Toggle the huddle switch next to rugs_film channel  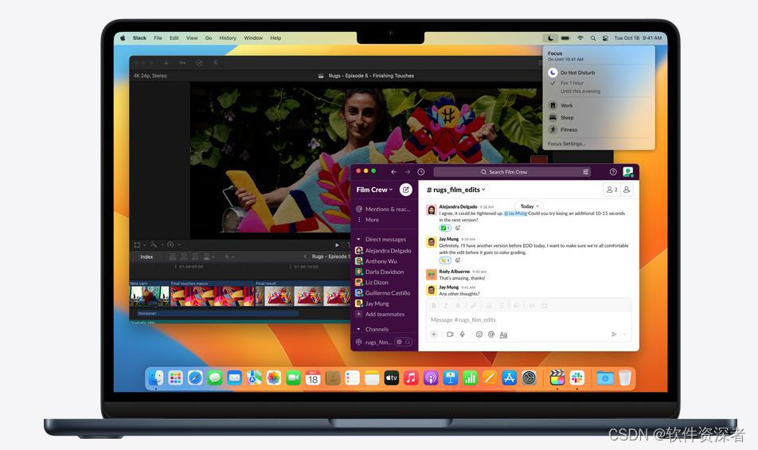click(x=403, y=342)
